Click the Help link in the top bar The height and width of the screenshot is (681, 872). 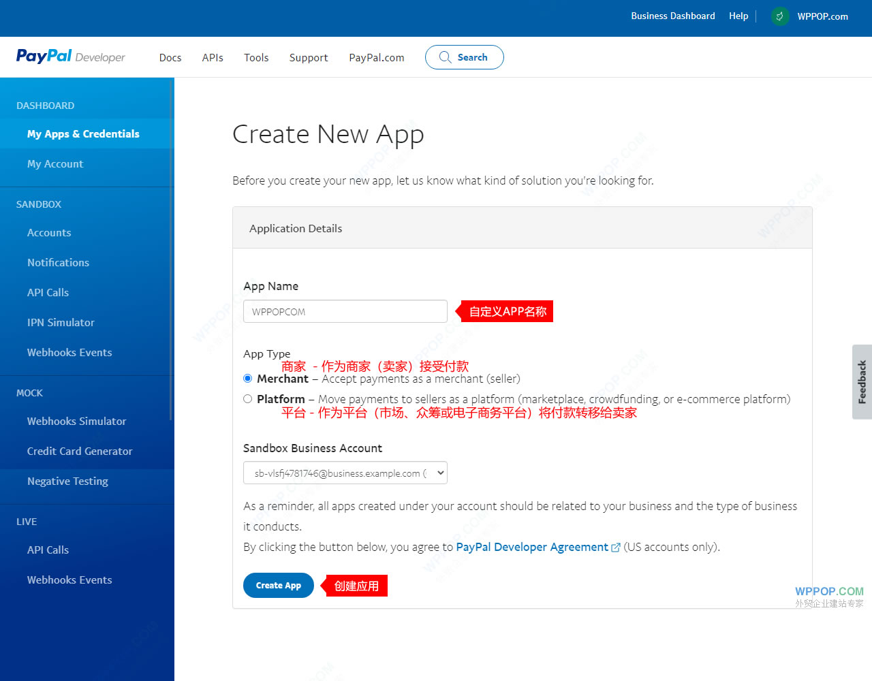[x=738, y=16]
